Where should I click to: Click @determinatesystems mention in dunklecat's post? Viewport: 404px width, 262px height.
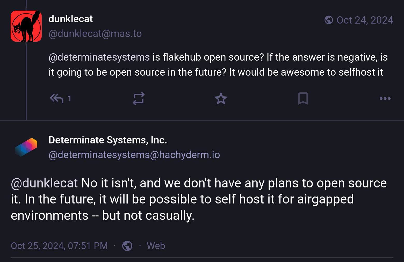99,57
